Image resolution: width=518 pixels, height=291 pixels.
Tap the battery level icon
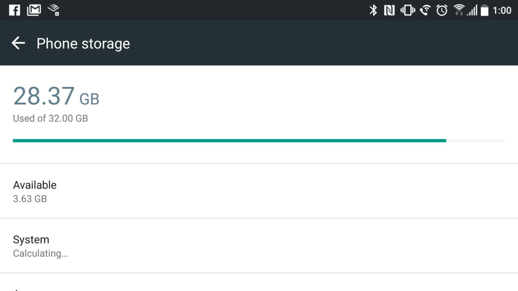click(484, 10)
